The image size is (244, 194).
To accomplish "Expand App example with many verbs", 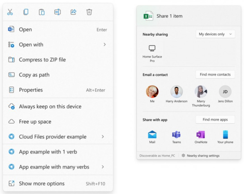I will [103, 167].
